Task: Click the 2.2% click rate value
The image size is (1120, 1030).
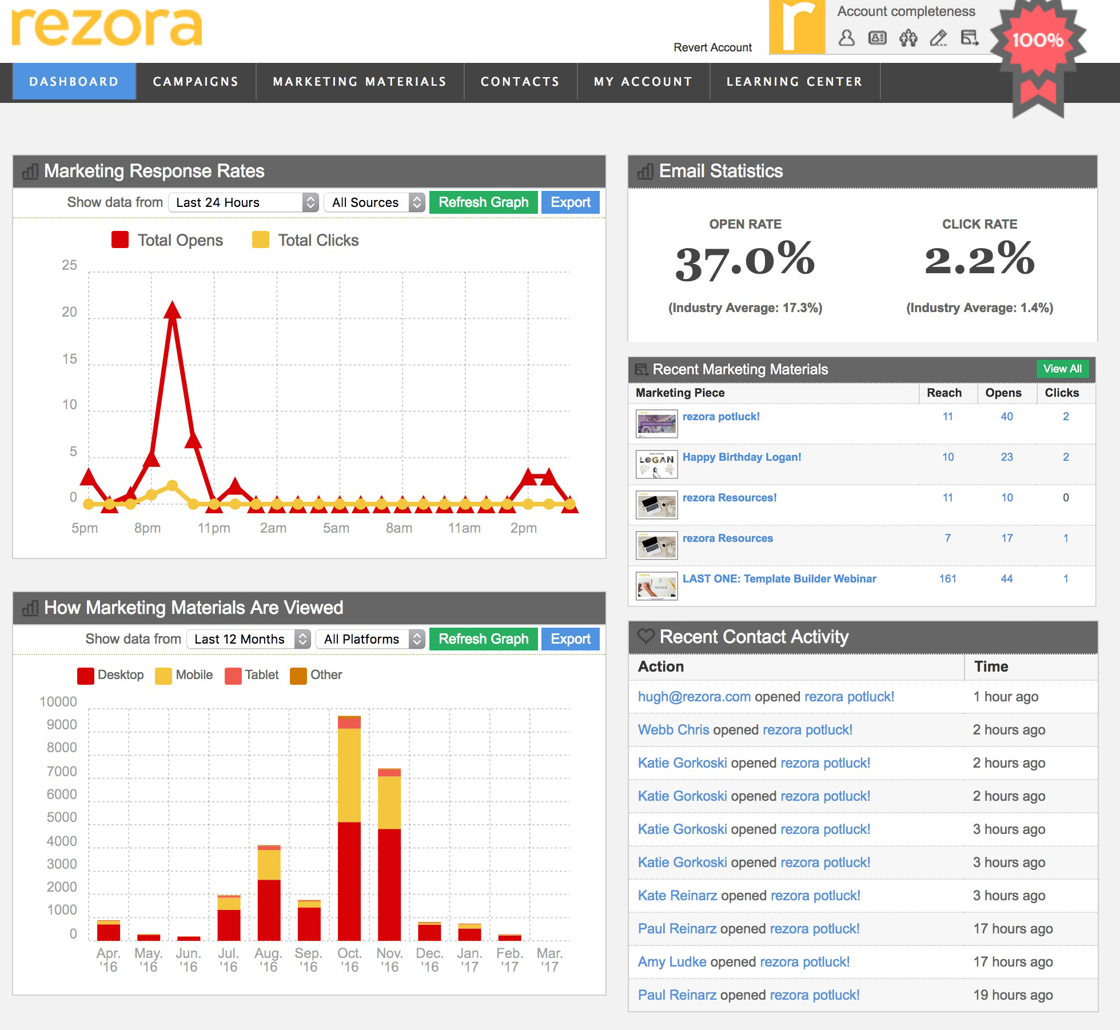Action: pos(980,258)
